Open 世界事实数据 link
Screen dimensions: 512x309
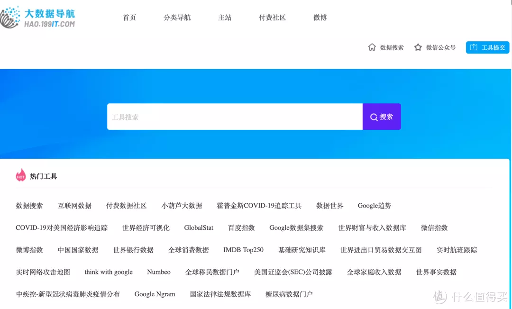pyautogui.click(x=436, y=272)
